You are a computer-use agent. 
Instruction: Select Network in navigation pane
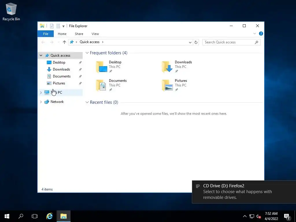pos(57,102)
